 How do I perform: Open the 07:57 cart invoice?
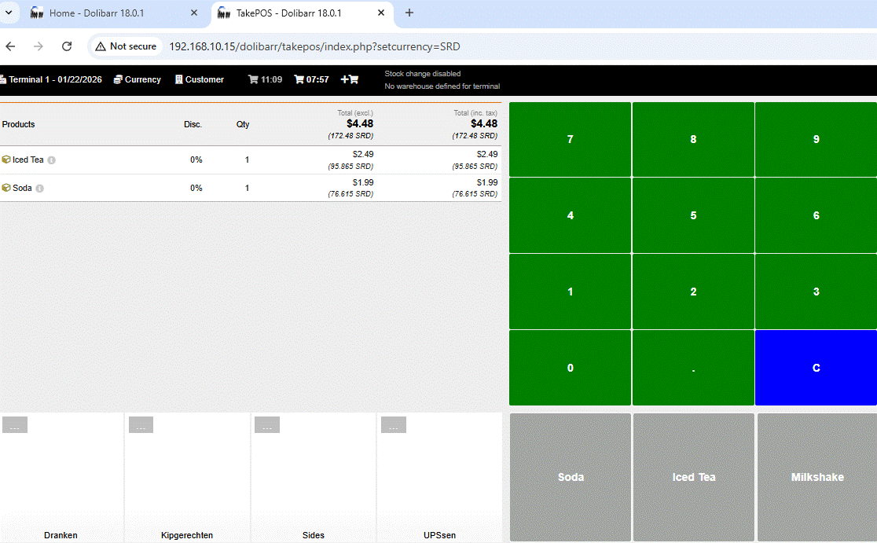pyautogui.click(x=311, y=79)
